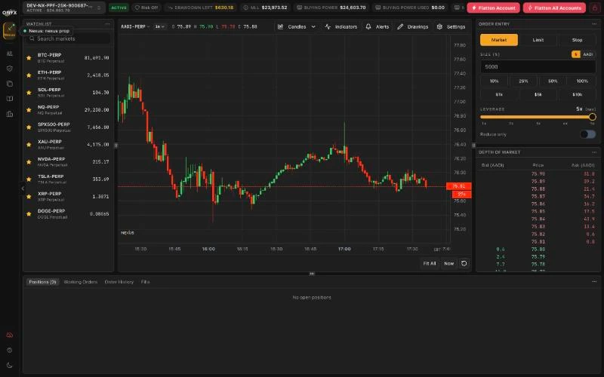The height and width of the screenshot is (377, 604).
Task: Switch to the Order History tab
Action: pos(119,282)
